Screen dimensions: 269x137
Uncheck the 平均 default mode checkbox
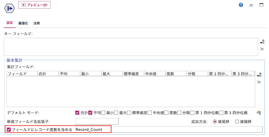[x=90, y=113]
